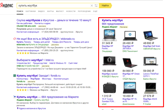Open the Маркет tab
Screen dimensions: 167x110
tap(60, 11)
